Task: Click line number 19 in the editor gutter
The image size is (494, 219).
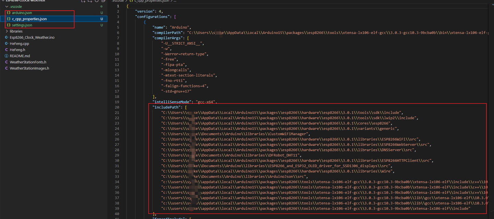Action: point(117,102)
